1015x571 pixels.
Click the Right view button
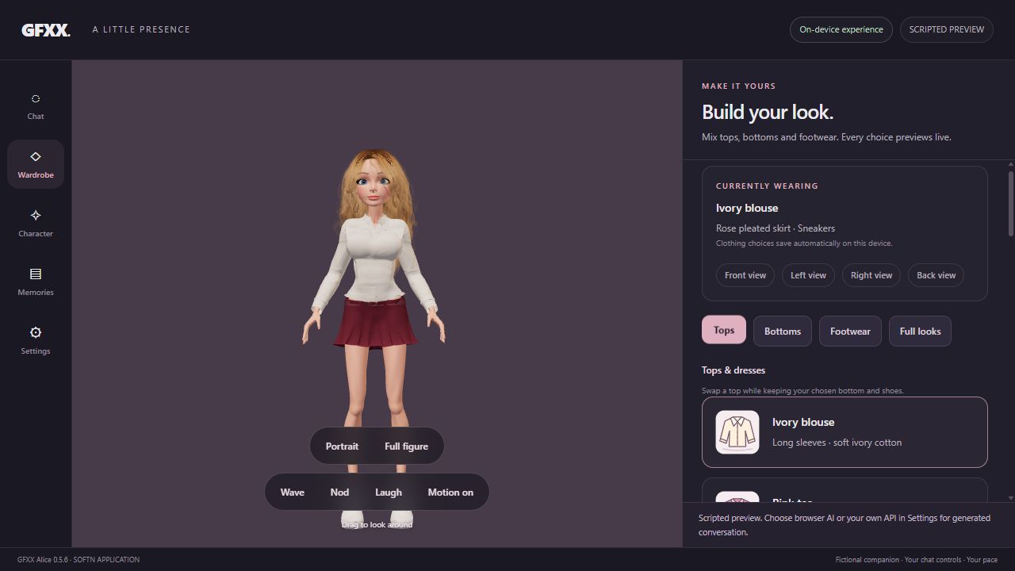pyautogui.click(x=871, y=275)
